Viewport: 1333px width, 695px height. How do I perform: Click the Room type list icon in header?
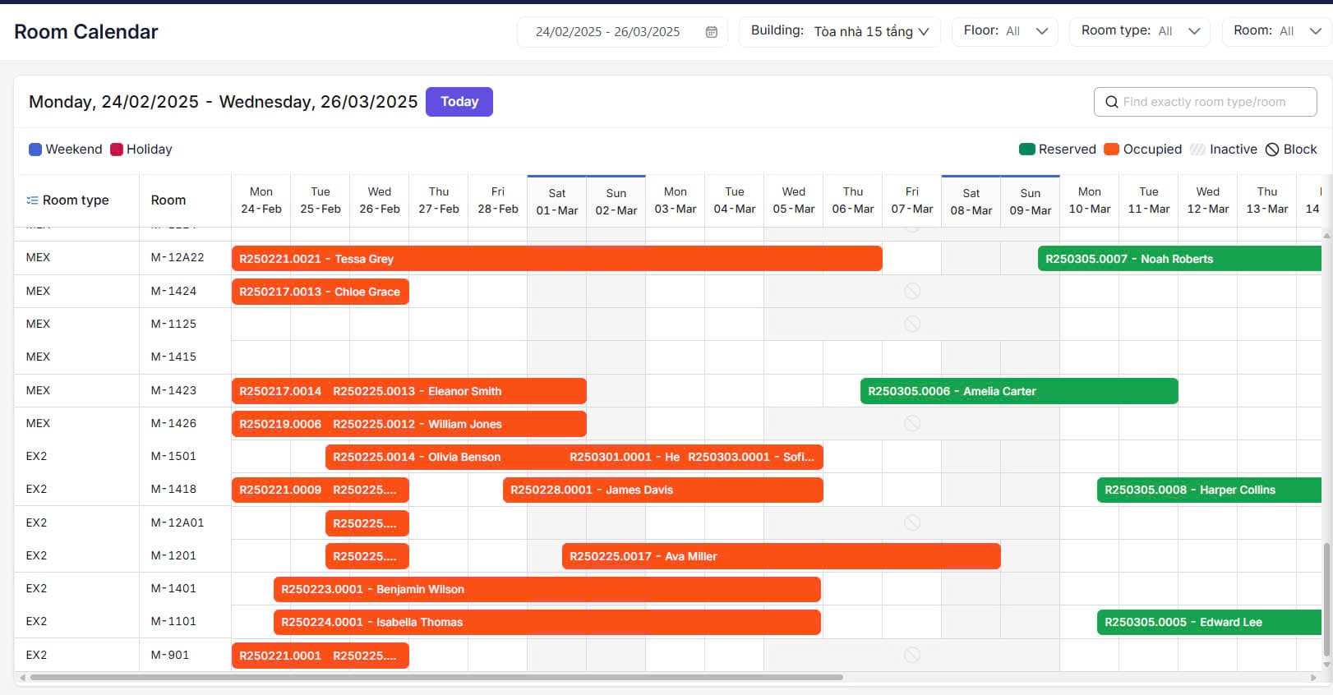(x=32, y=200)
